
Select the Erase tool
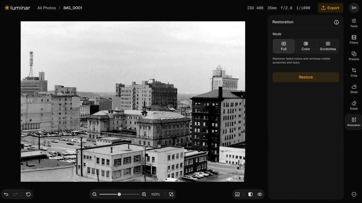[x=354, y=105]
